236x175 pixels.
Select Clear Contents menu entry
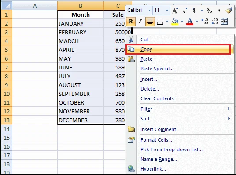(x=180, y=98)
